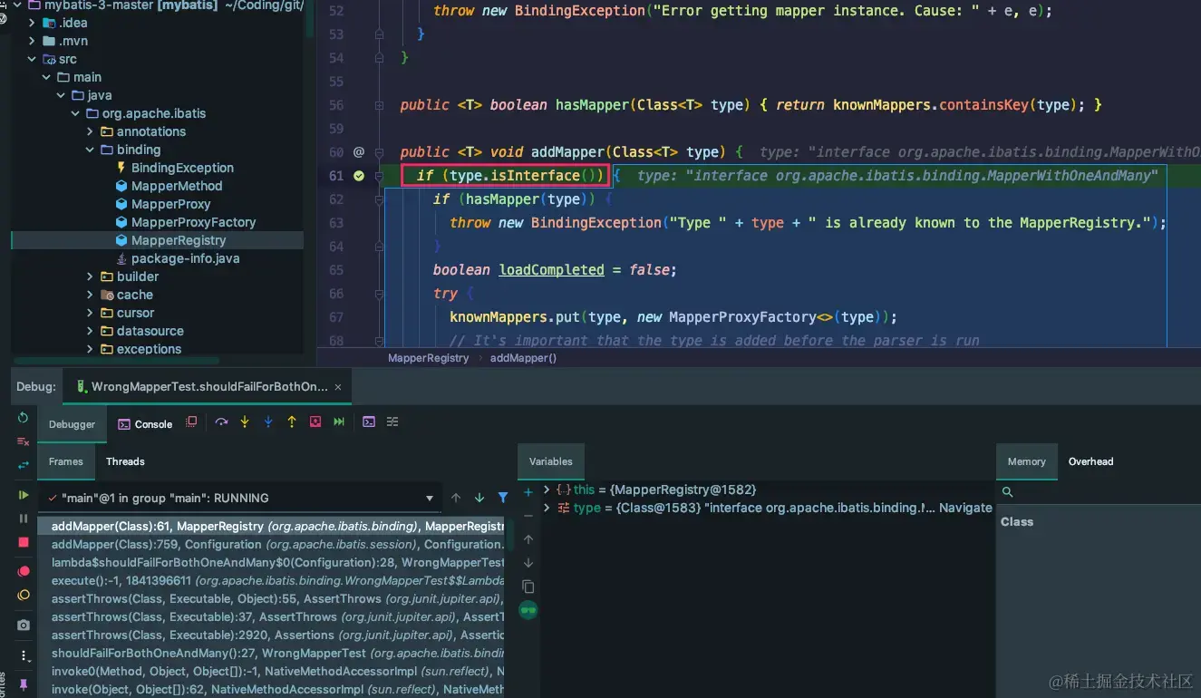Select the shouldFailForBothOneAndMany():27 frame
Screen dimensions: 1201x698
tap(271, 653)
